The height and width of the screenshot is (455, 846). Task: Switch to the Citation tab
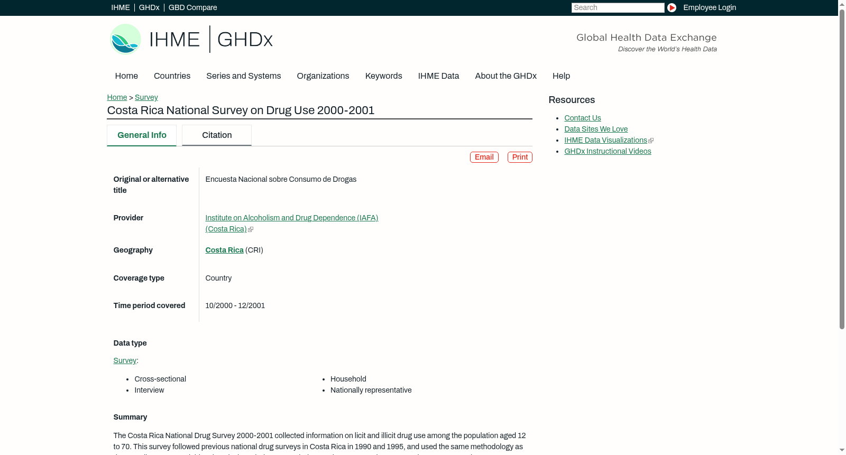[217, 135]
